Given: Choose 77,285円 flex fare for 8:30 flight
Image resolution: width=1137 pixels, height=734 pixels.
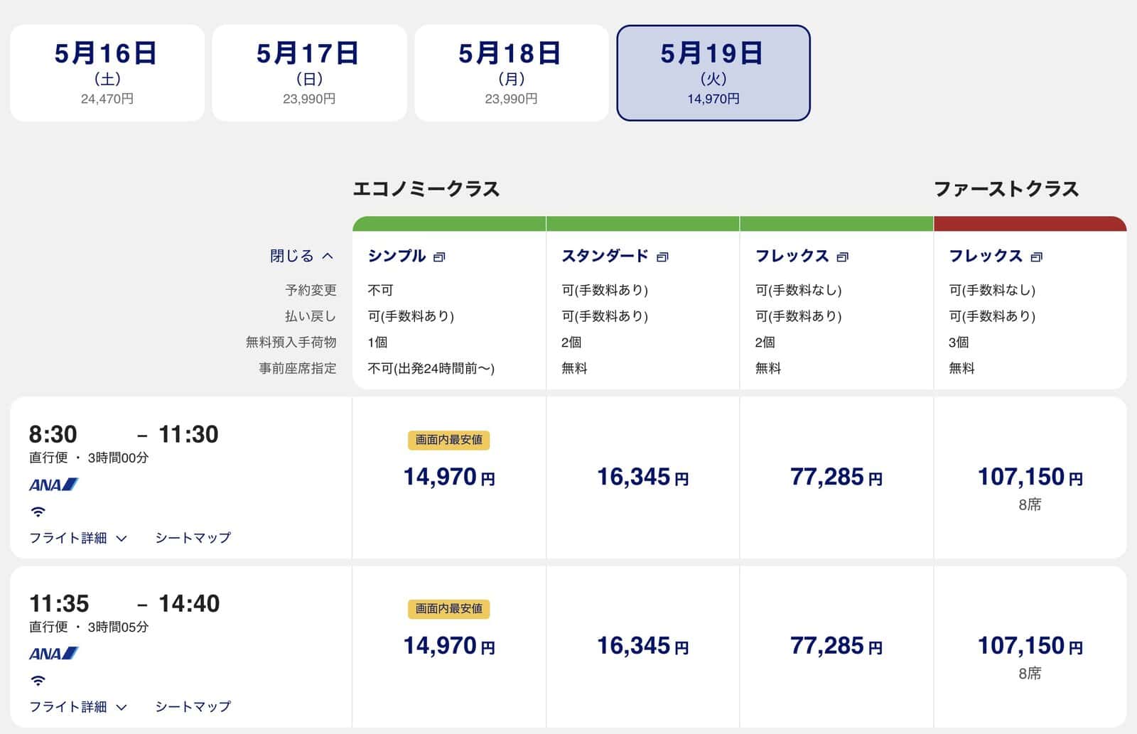Looking at the screenshot, I should pyautogui.click(x=836, y=477).
